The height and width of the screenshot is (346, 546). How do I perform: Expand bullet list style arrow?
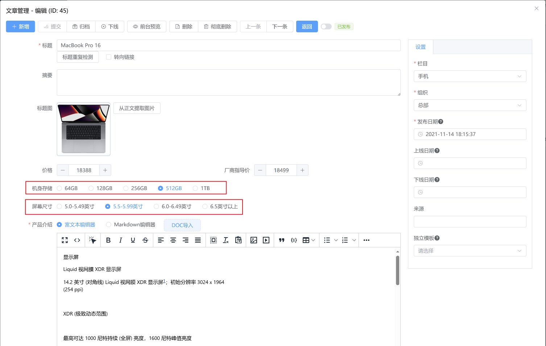(x=336, y=240)
